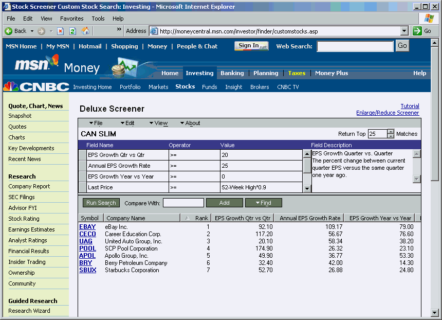Expand the address bar history dropdown

point(404,30)
